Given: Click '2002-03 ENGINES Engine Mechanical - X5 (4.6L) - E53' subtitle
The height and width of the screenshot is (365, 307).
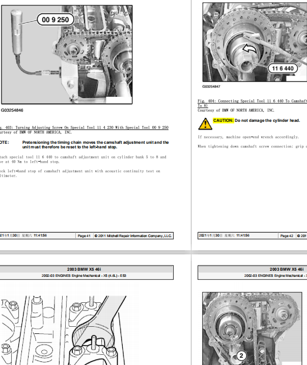Looking at the screenshot, I should (84, 276).
